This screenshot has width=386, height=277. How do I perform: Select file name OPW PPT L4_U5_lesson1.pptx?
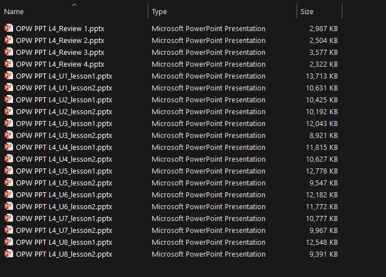tap(64, 171)
